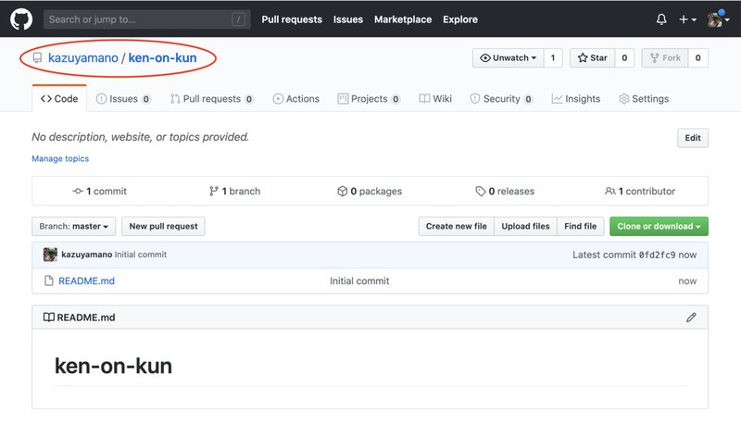
Task: Click the Fork button
Action: [x=665, y=58]
